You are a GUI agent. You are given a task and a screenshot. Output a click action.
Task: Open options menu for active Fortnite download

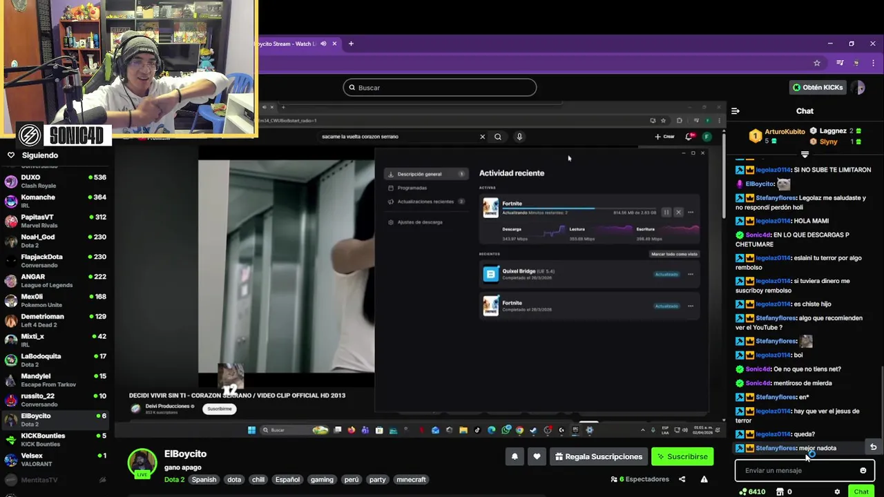690,213
